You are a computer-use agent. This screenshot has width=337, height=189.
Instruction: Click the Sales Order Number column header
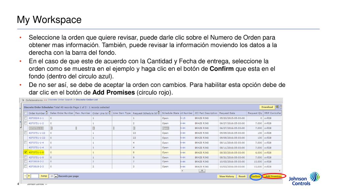pos(62,113)
